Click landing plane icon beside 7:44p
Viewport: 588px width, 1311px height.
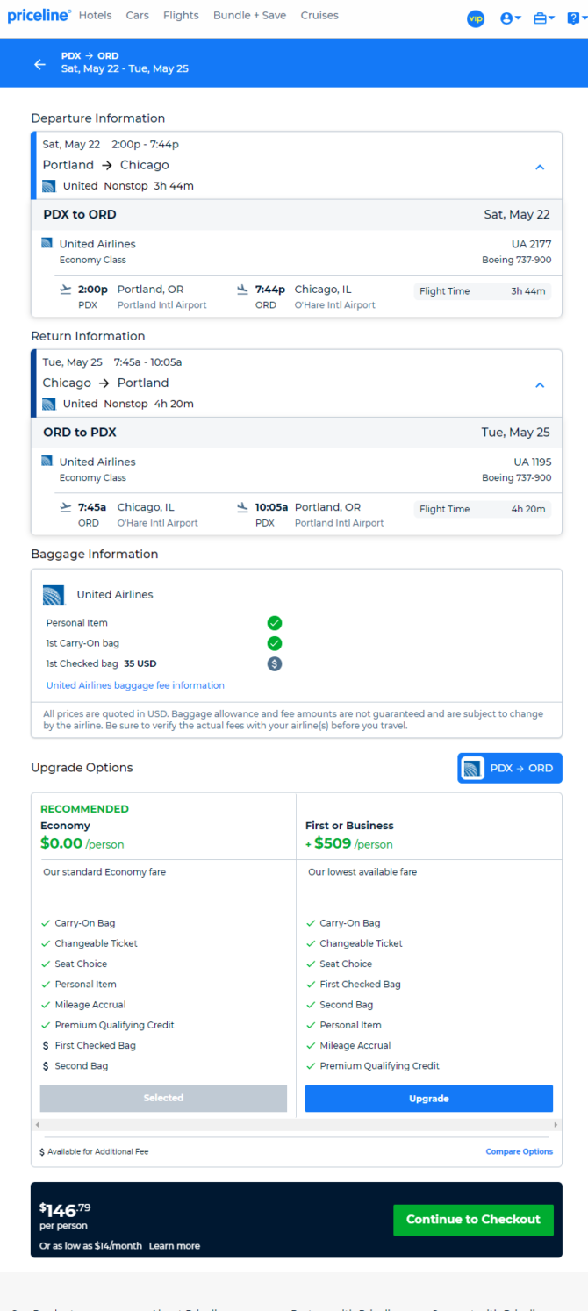(242, 289)
